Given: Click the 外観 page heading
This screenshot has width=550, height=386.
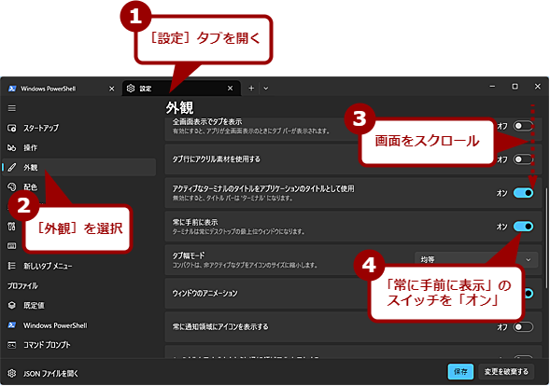Looking at the screenshot, I should [x=179, y=108].
